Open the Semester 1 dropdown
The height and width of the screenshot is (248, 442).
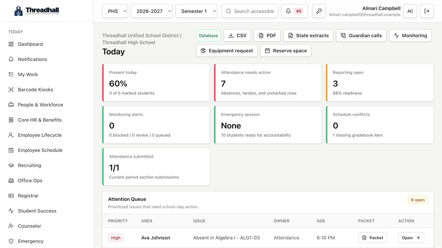(196, 11)
